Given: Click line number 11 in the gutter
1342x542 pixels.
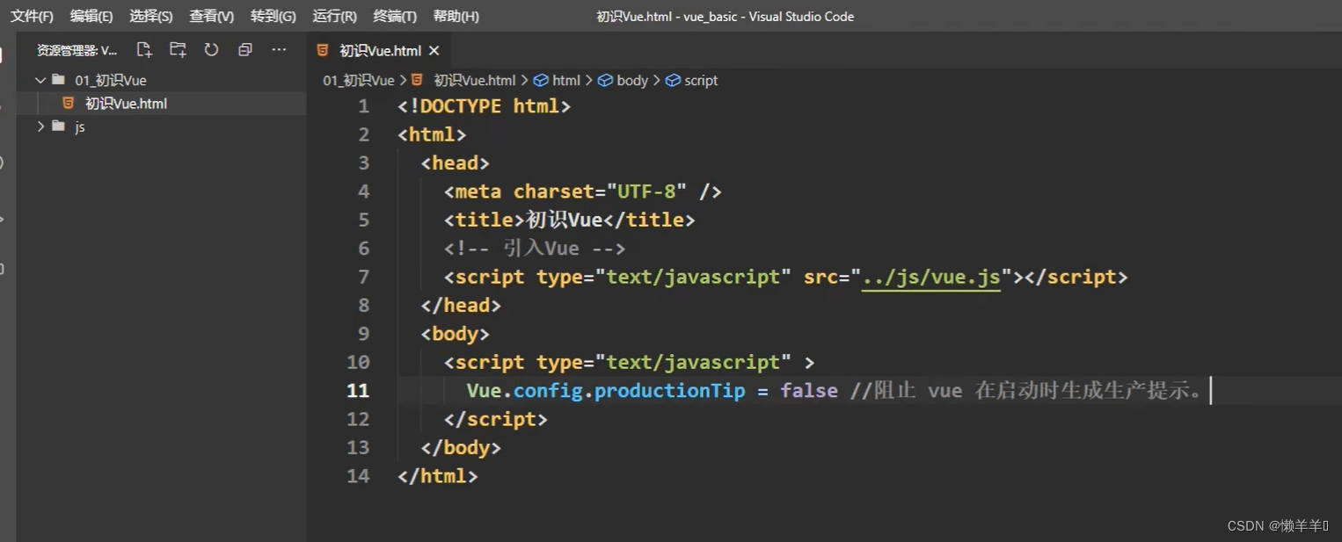Looking at the screenshot, I should pos(358,391).
